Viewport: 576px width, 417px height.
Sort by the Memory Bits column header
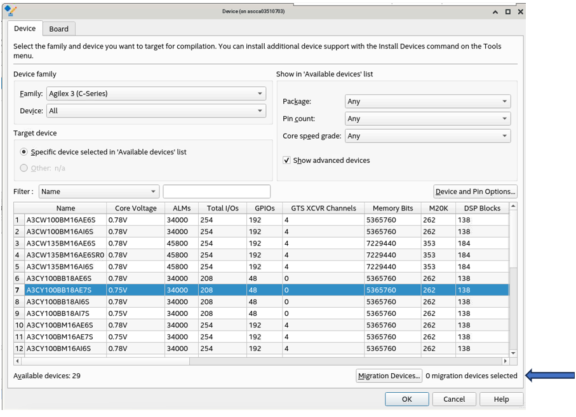(392, 208)
